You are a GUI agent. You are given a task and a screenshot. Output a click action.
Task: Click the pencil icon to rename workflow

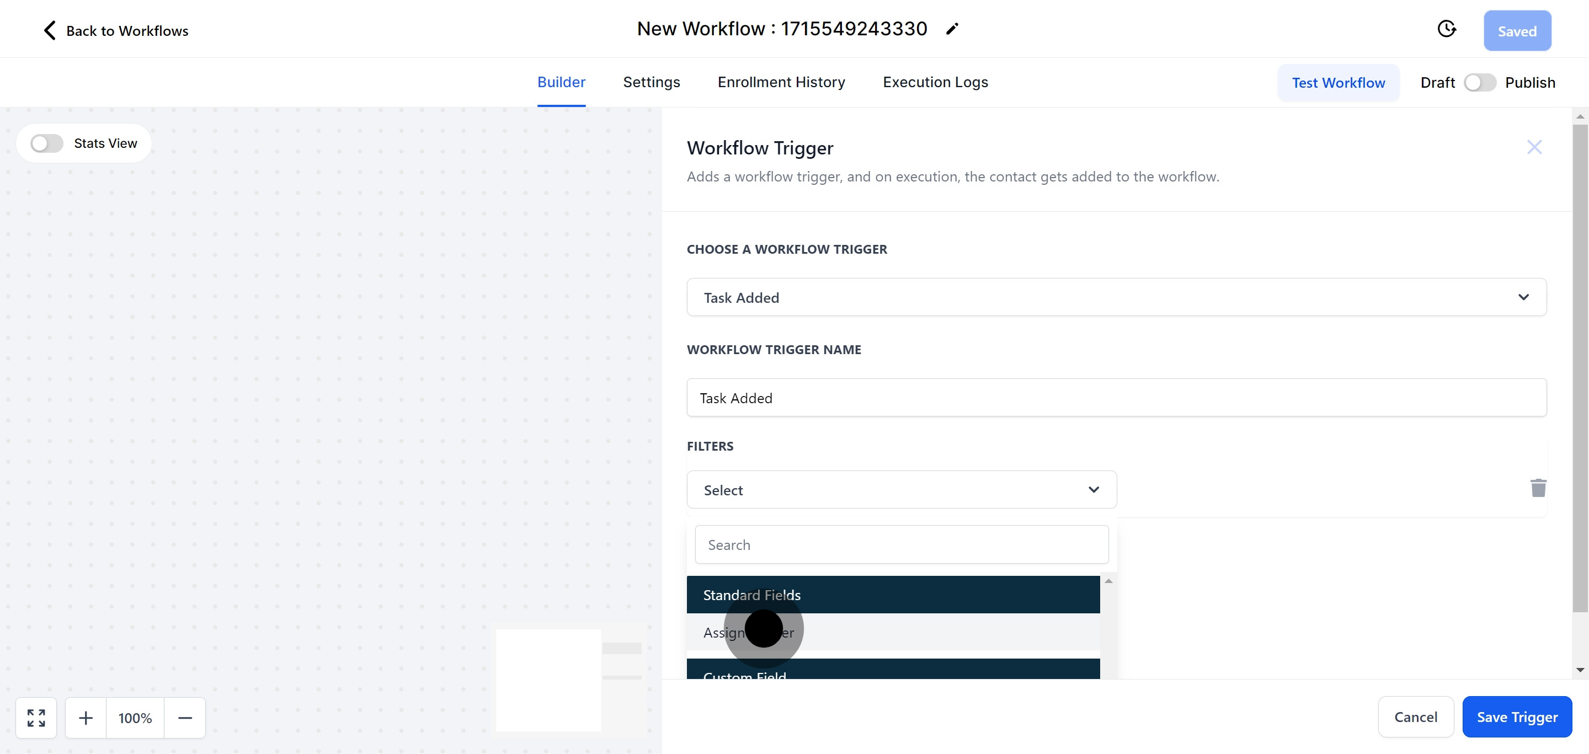pos(952,29)
